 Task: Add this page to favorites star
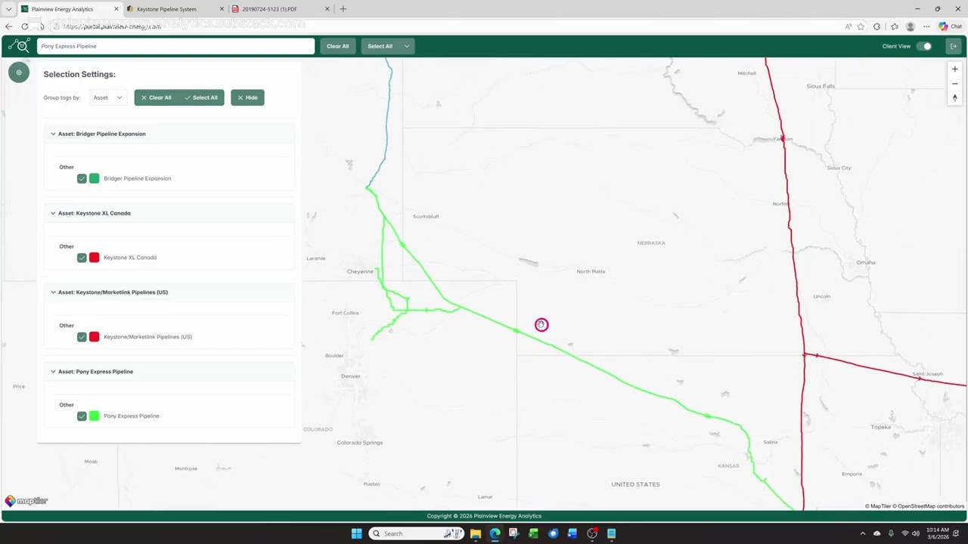[x=861, y=26]
